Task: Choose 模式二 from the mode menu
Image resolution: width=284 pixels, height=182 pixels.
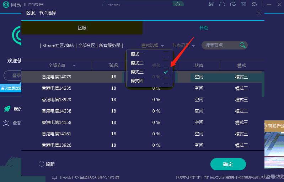Action: coord(137,63)
